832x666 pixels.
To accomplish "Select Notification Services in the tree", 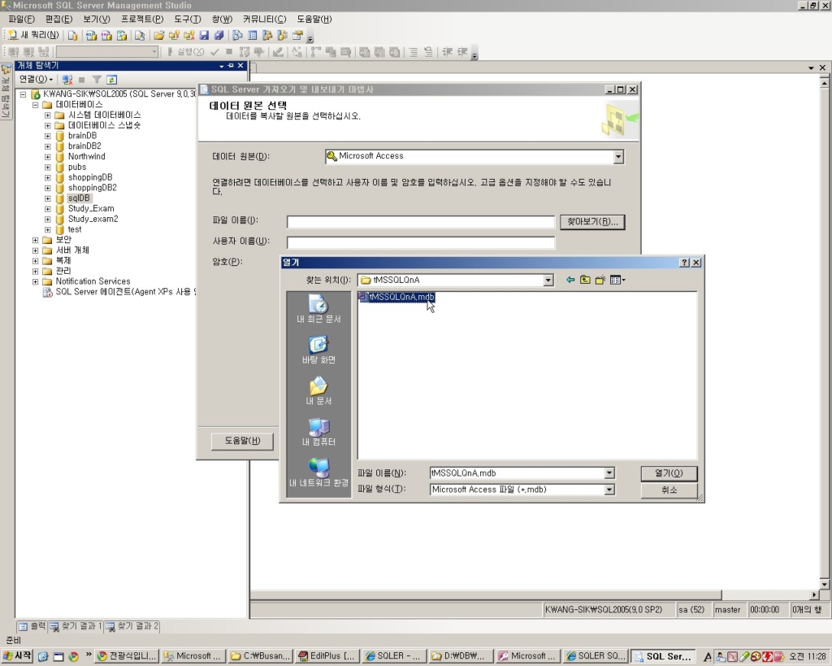I will coord(93,281).
